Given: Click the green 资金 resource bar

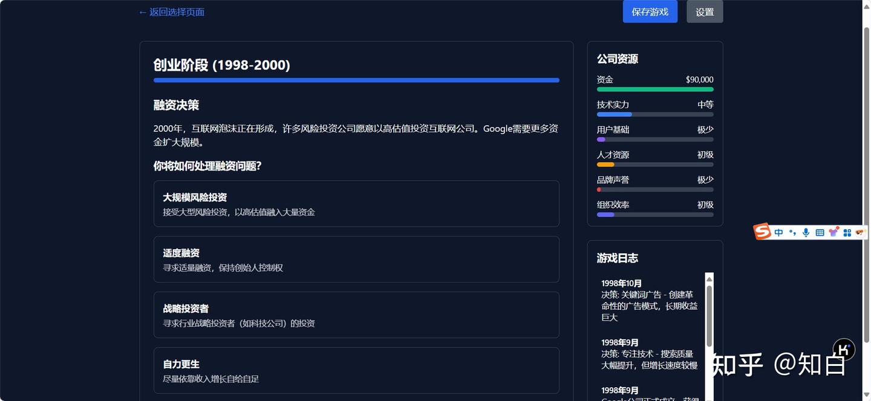Looking at the screenshot, I should pos(655,90).
